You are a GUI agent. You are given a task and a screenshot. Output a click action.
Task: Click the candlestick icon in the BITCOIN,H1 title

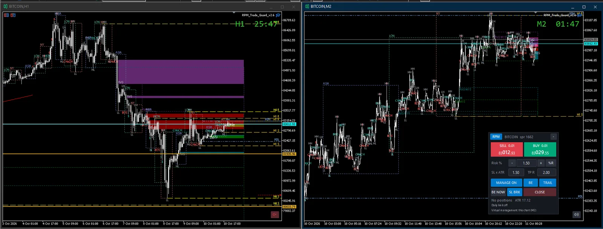coord(5,6)
